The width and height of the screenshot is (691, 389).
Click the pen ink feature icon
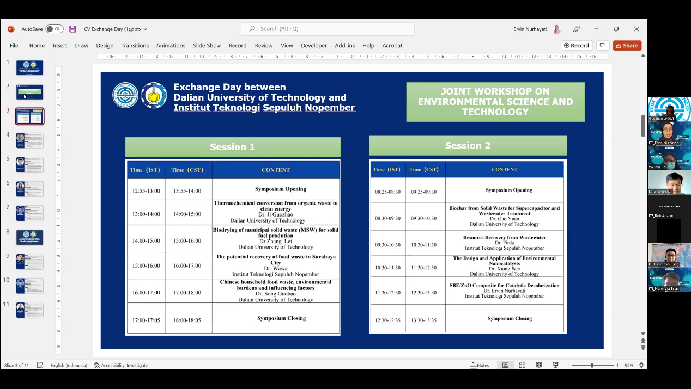(x=577, y=29)
